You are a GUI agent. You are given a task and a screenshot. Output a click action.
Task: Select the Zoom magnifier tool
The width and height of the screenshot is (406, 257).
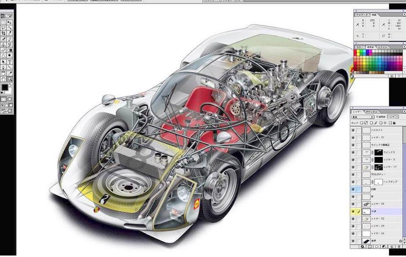[10, 79]
